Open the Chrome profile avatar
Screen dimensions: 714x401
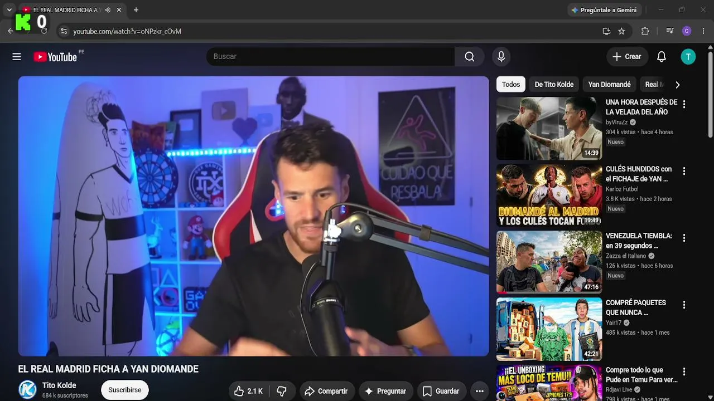[x=687, y=31]
